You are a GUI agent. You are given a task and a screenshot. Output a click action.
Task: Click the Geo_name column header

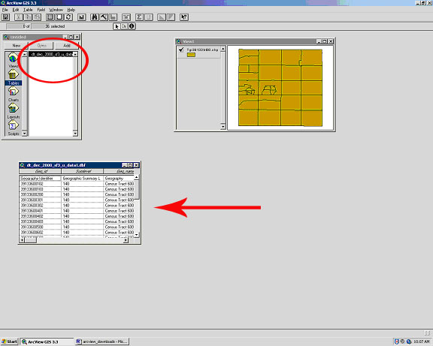119,171
